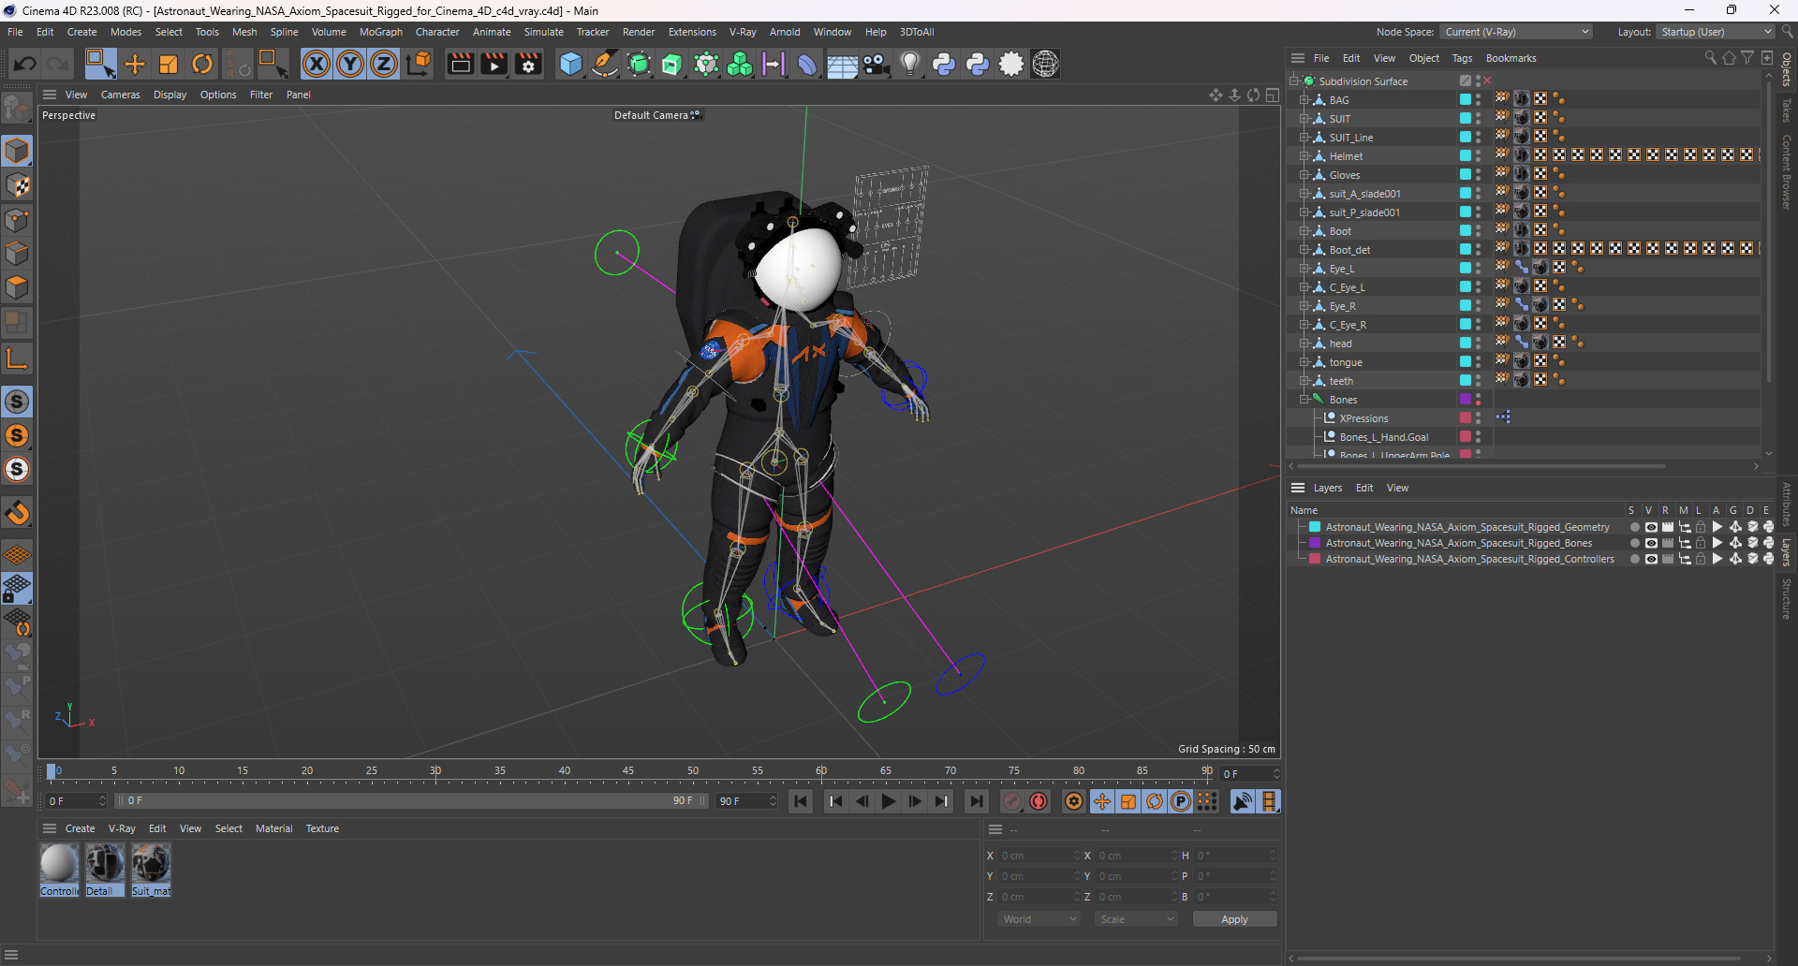The width and height of the screenshot is (1798, 966).
Task: Open the Character menu
Action: click(437, 32)
